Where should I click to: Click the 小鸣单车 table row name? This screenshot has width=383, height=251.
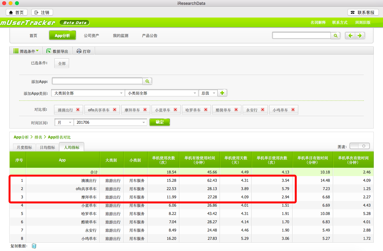[x=89, y=239]
